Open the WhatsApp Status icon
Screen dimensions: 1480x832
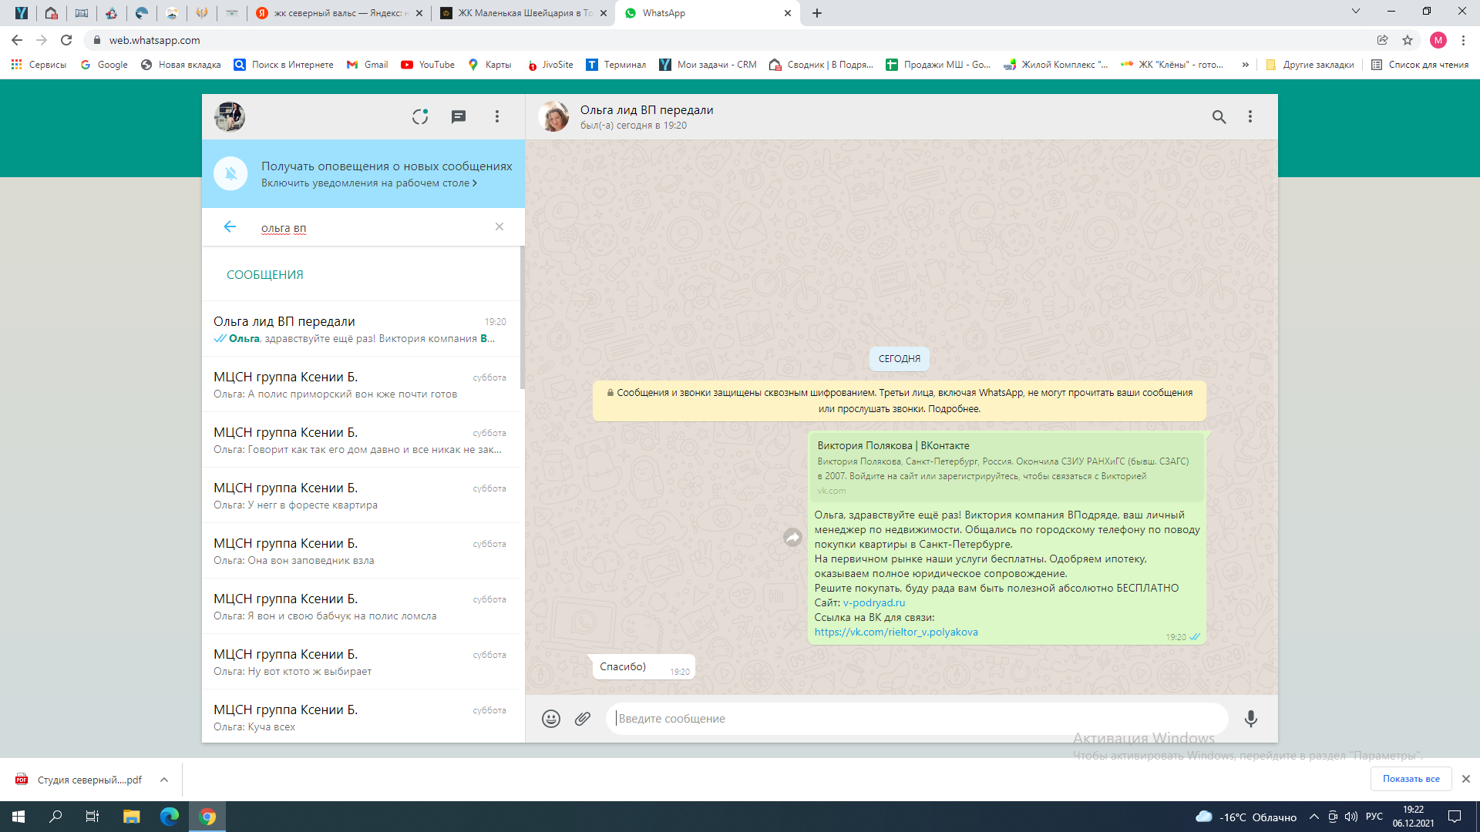420,116
